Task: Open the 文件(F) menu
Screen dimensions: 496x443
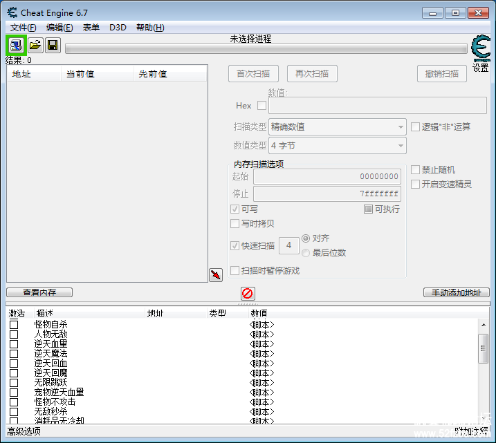Action: 24,28
